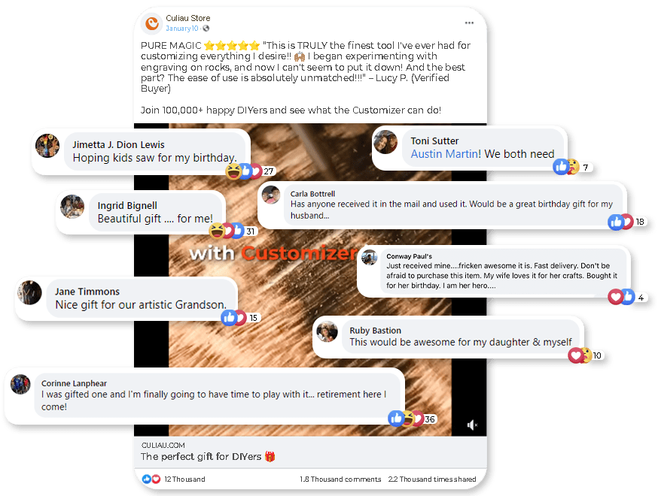Click Corinne Lanphear's avatar
This screenshot has height=496, width=658.
click(x=20, y=384)
